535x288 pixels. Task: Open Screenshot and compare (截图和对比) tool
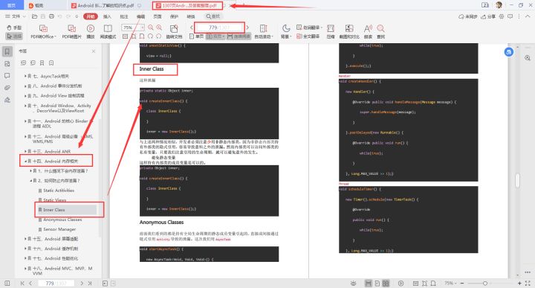[349, 32]
